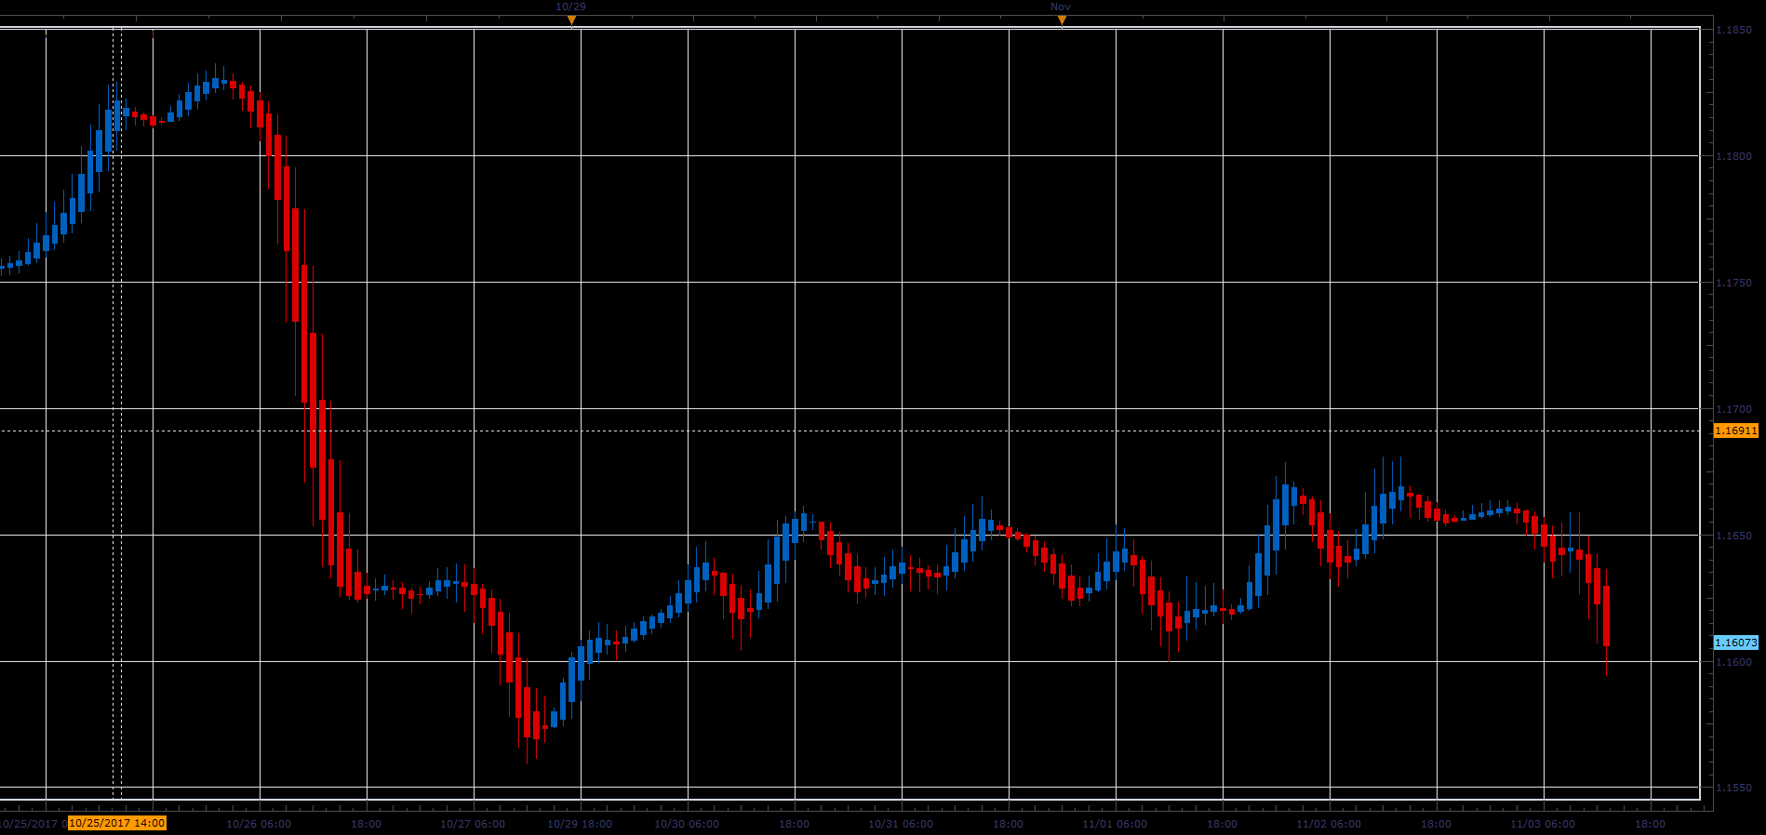Viewport: 1766px width, 835px height.
Task: Click the orange Nov month marker triangle
Action: pos(1061,20)
